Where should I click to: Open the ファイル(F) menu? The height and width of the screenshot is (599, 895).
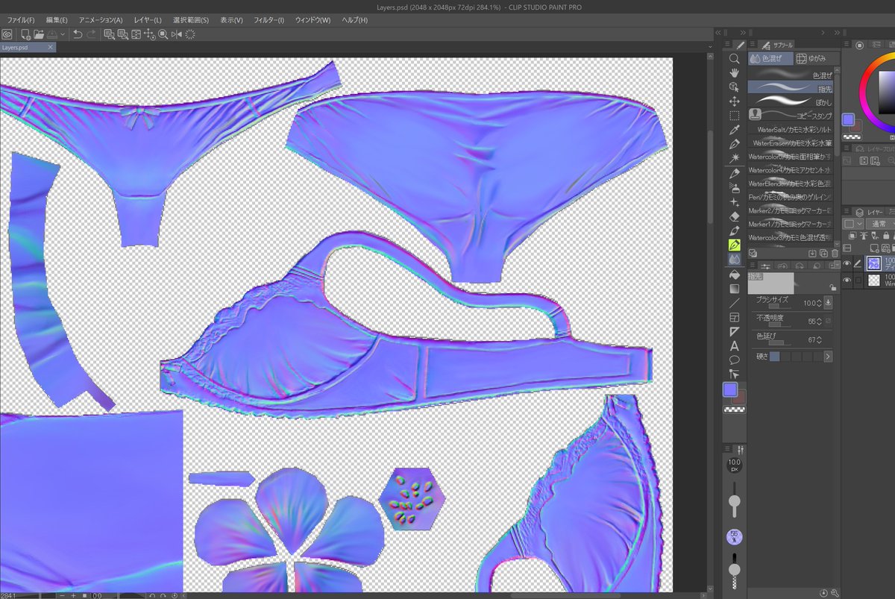(20, 19)
